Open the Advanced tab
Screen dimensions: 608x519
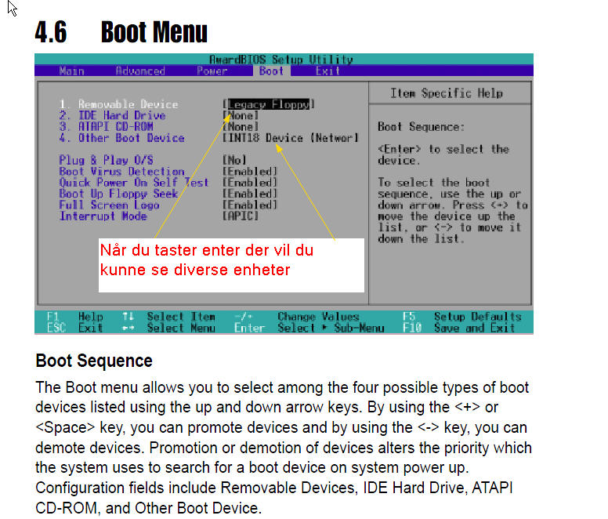(x=140, y=71)
